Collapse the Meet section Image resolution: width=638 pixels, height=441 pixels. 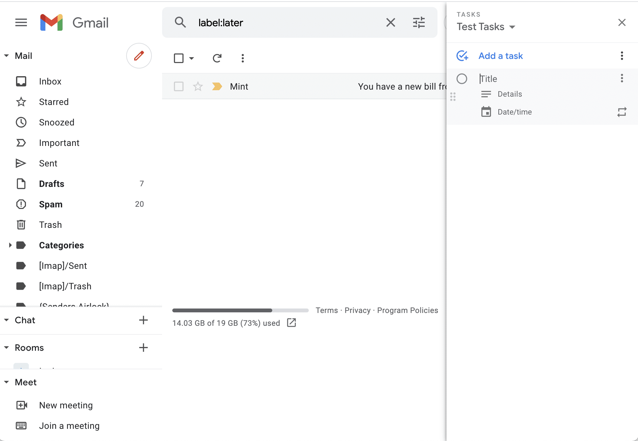6,382
